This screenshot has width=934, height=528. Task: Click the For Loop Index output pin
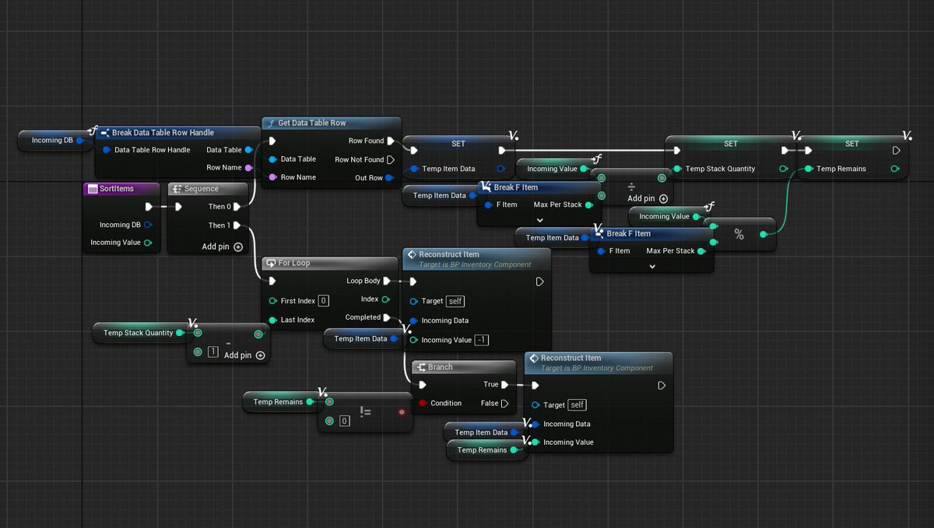[x=386, y=299]
